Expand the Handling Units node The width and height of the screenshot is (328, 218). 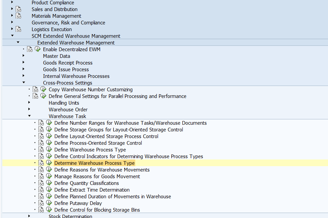pos(29,102)
